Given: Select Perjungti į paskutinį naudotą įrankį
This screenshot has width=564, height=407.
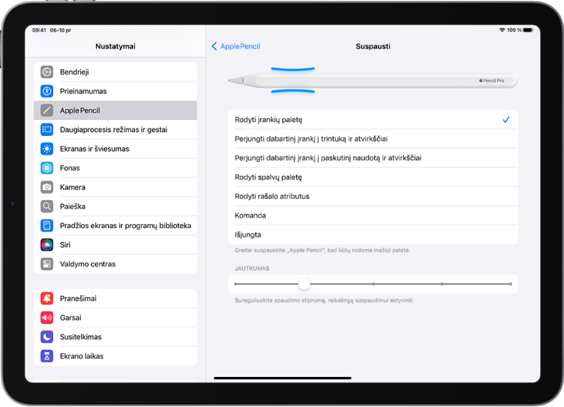Looking at the screenshot, I should tap(373, 158).
